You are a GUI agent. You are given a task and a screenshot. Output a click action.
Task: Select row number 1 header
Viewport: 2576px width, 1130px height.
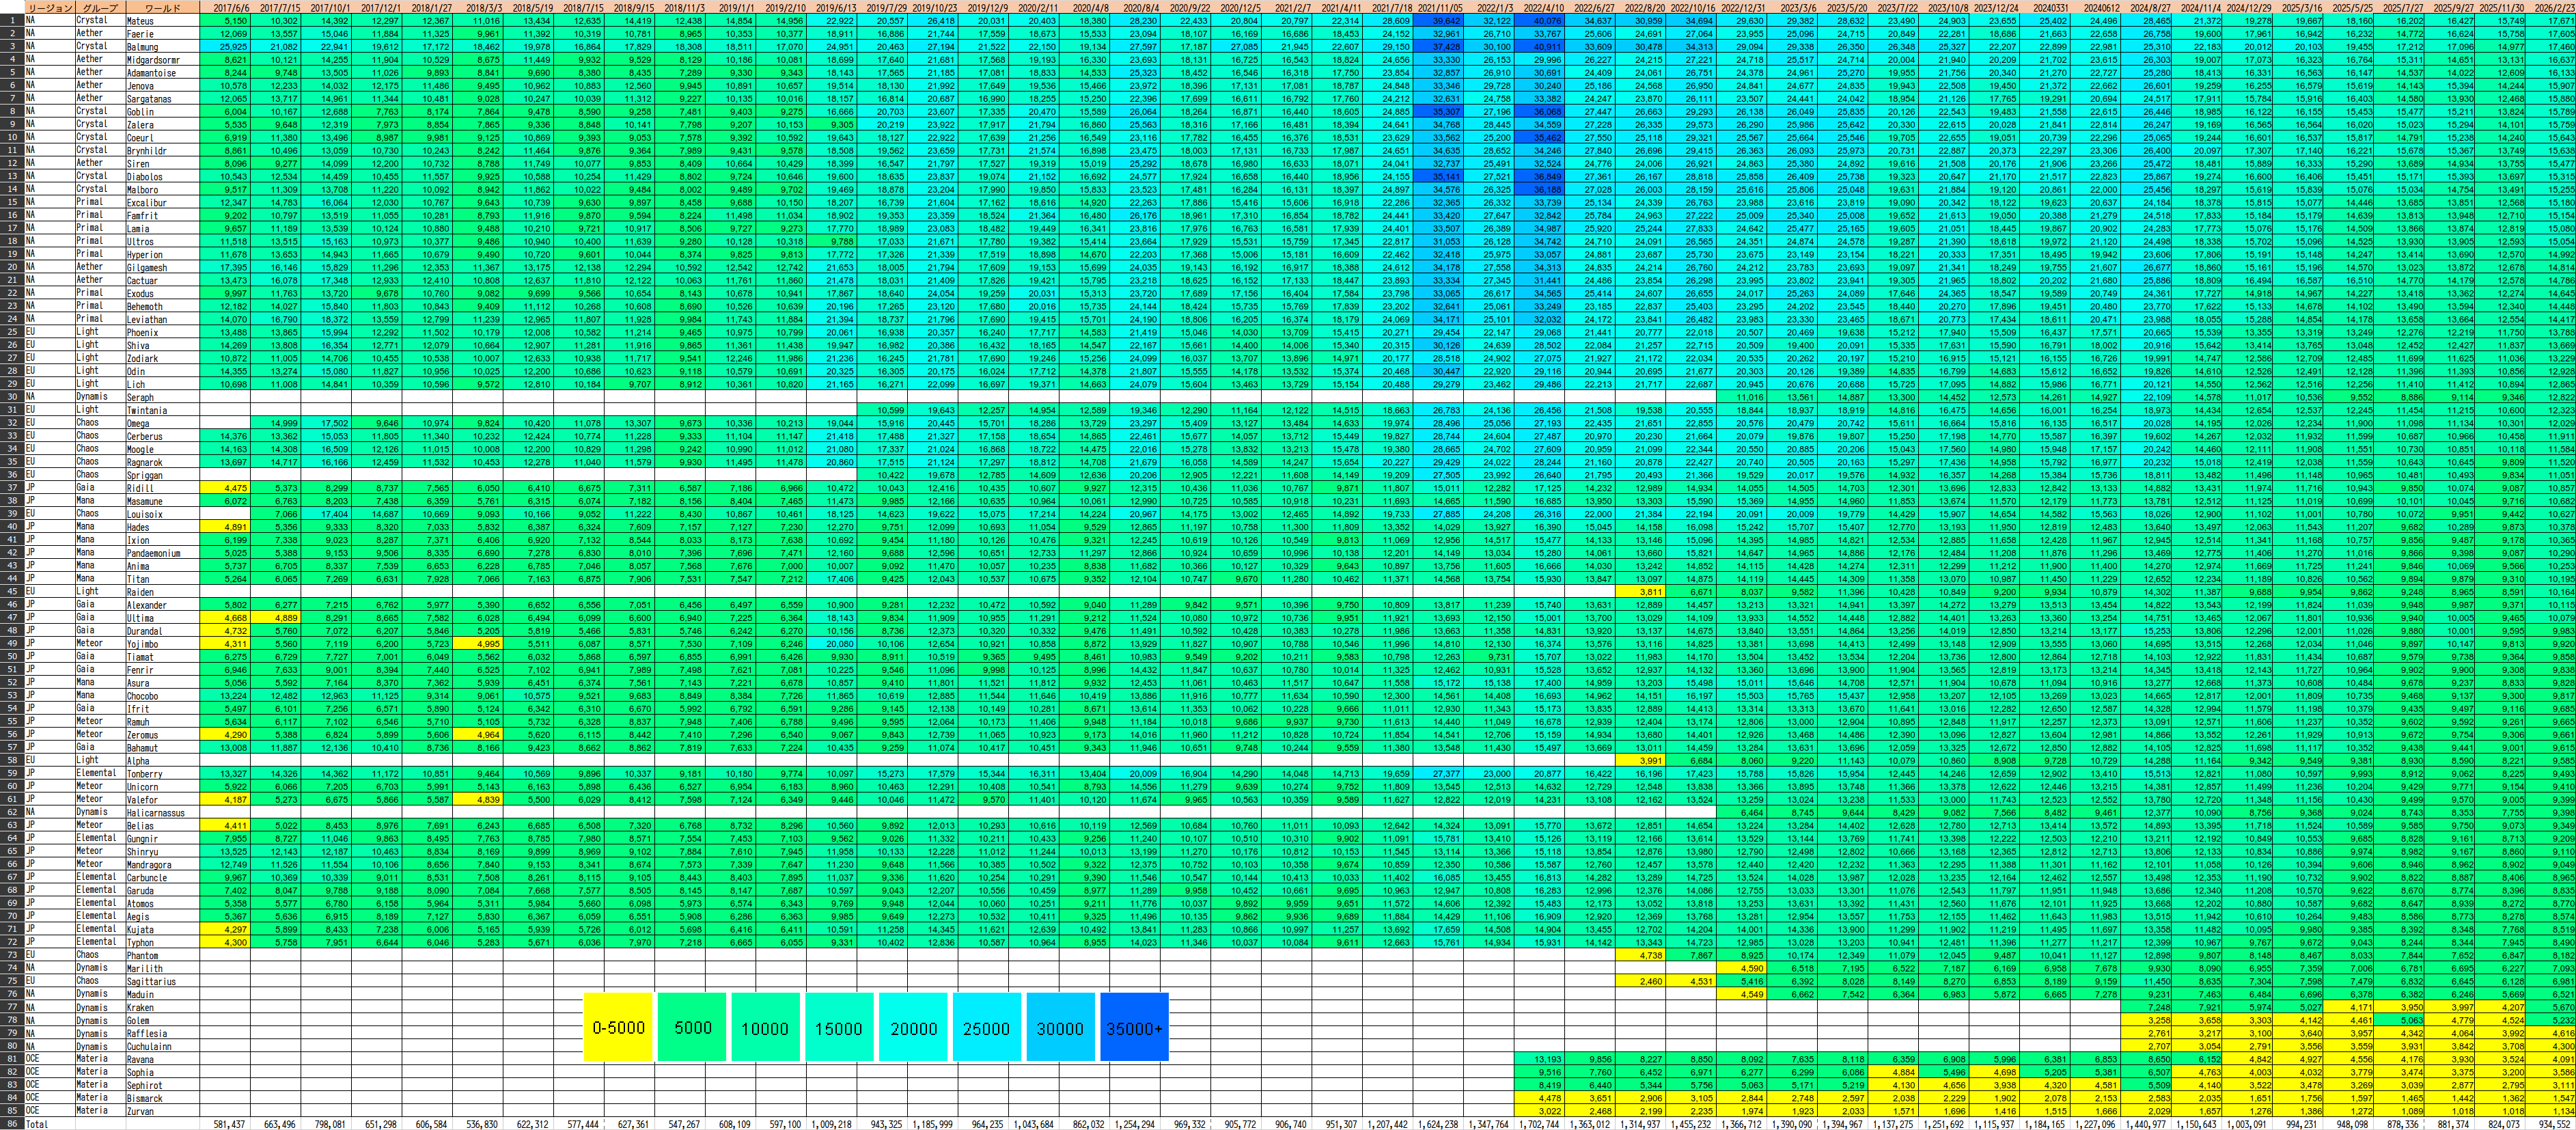click(11, 20)
